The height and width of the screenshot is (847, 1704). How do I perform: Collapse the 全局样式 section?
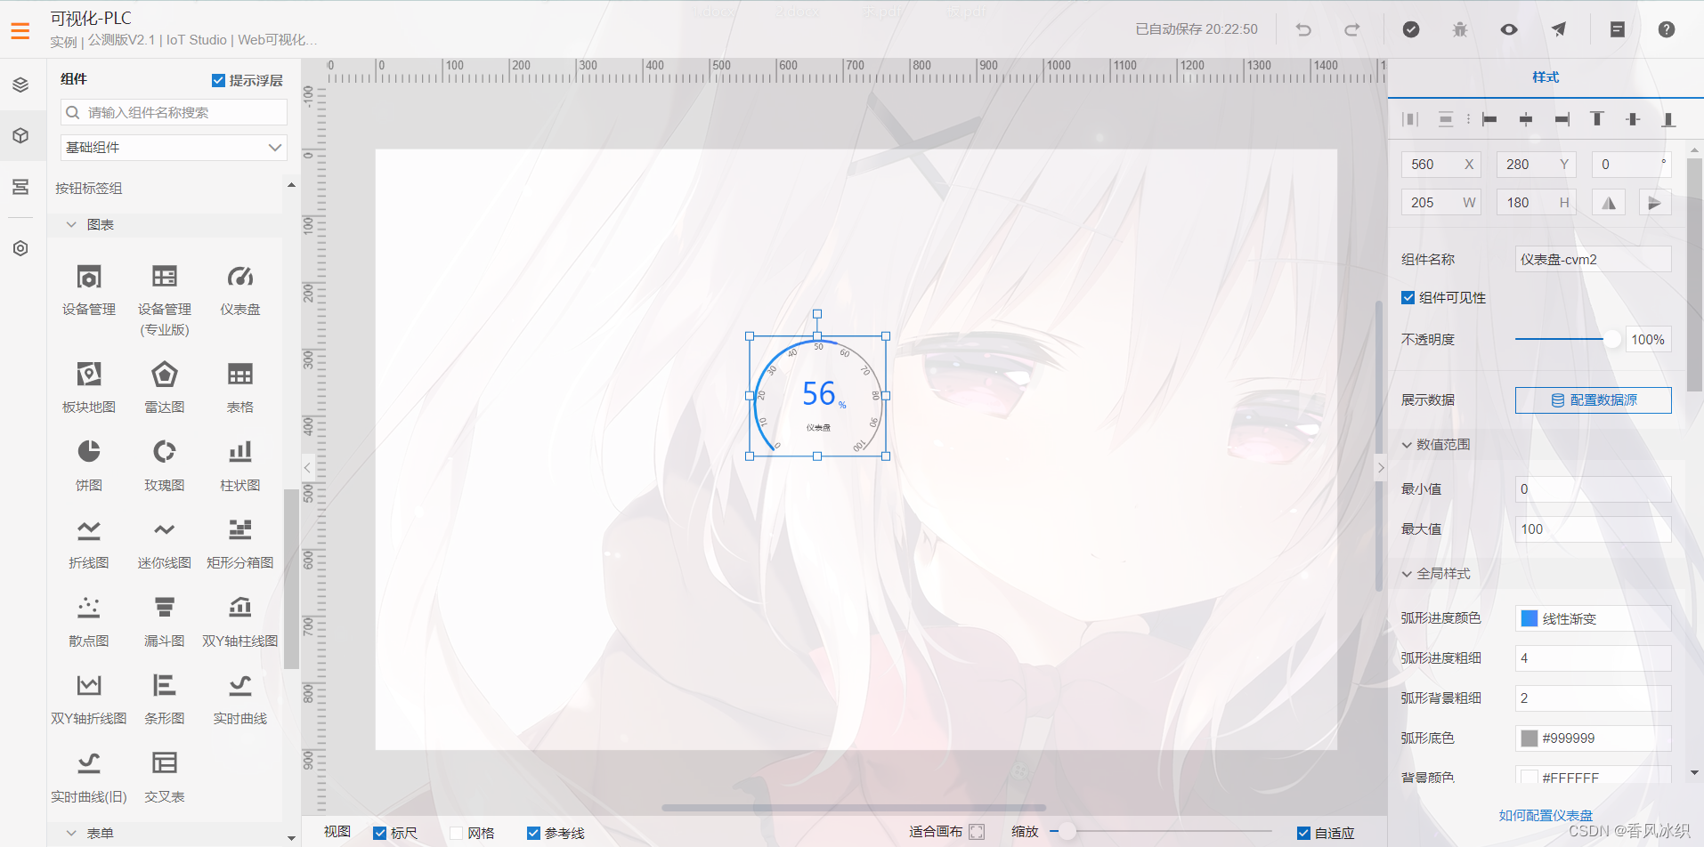(x=1407, y=574)
